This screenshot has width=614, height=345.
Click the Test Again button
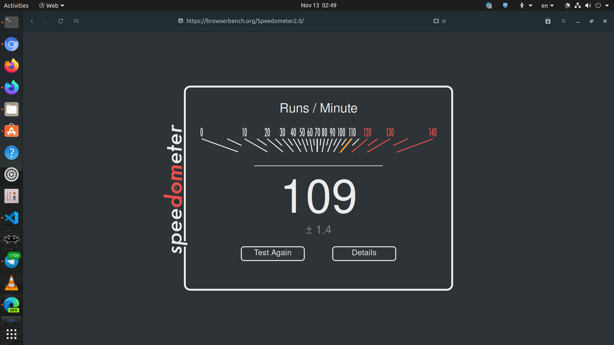(272, 253)
